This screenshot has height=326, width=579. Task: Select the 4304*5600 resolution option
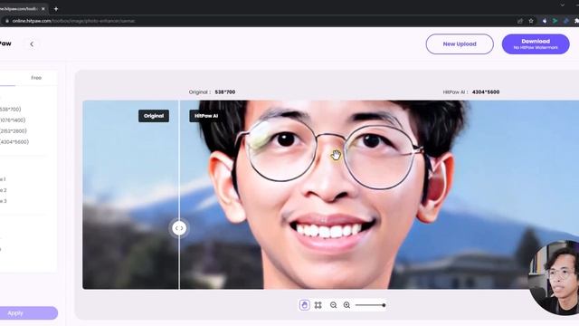[14, 141]
